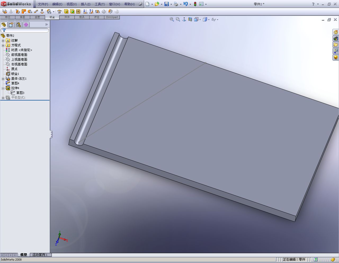Select 草图3 in the feature tree

click(20, 93)
